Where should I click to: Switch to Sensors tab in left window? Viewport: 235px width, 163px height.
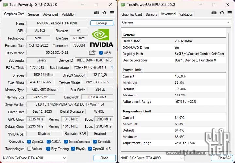34,15
